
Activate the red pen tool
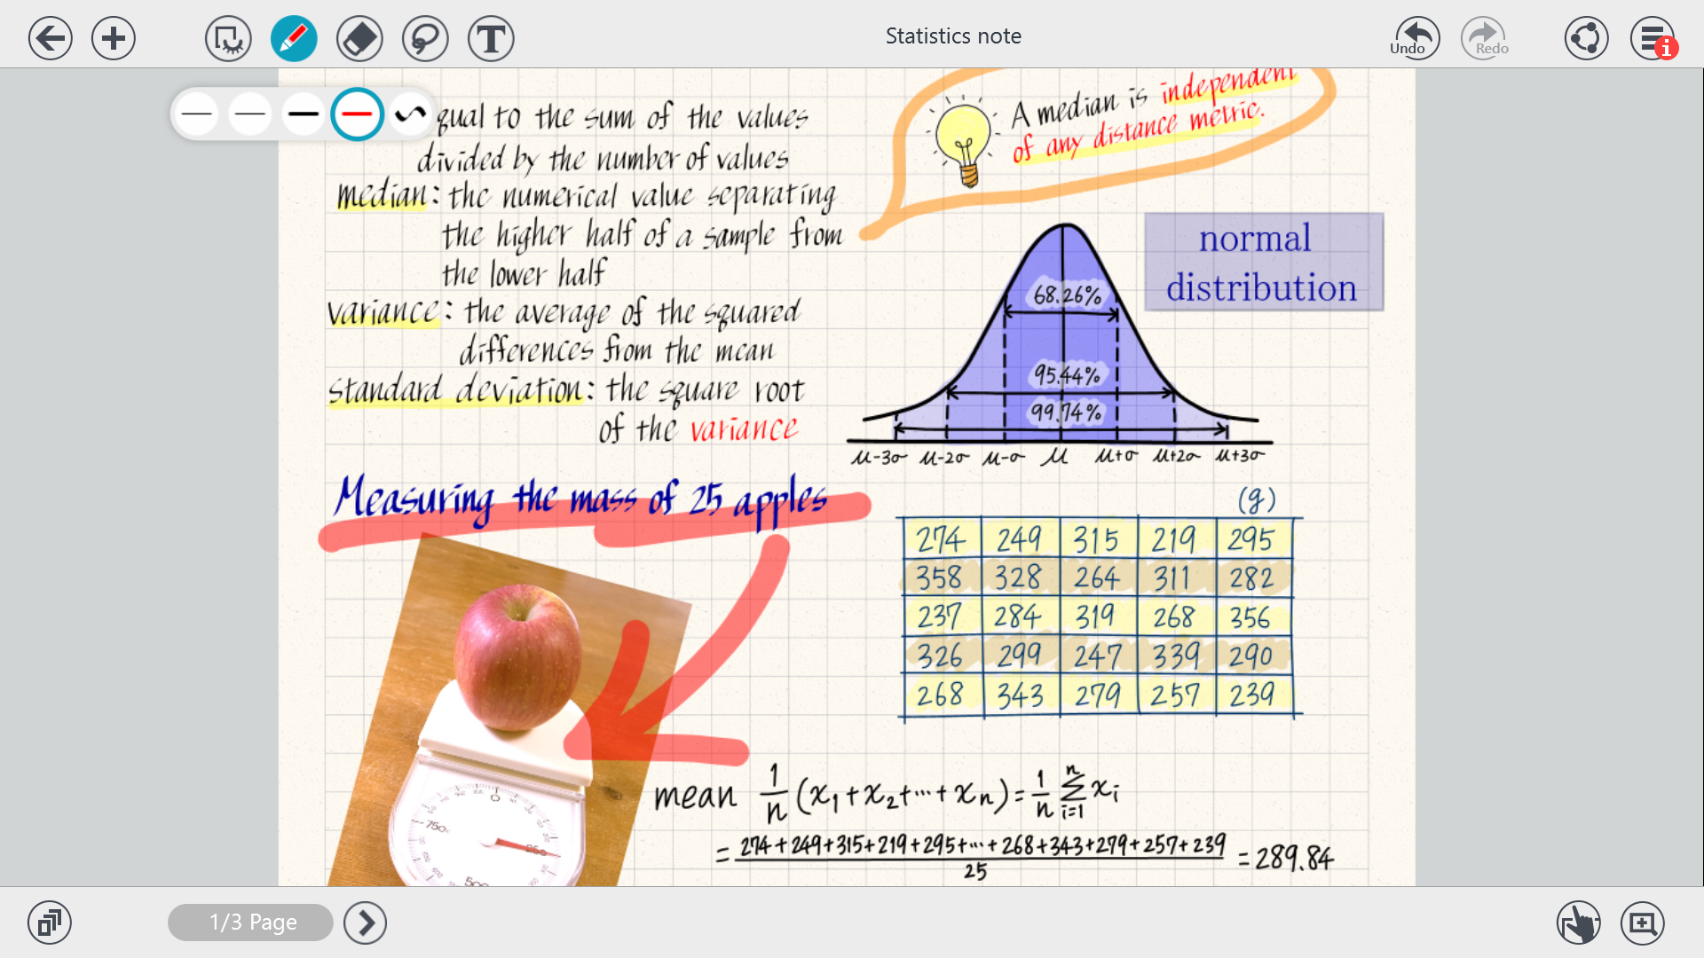pos(294,38)
